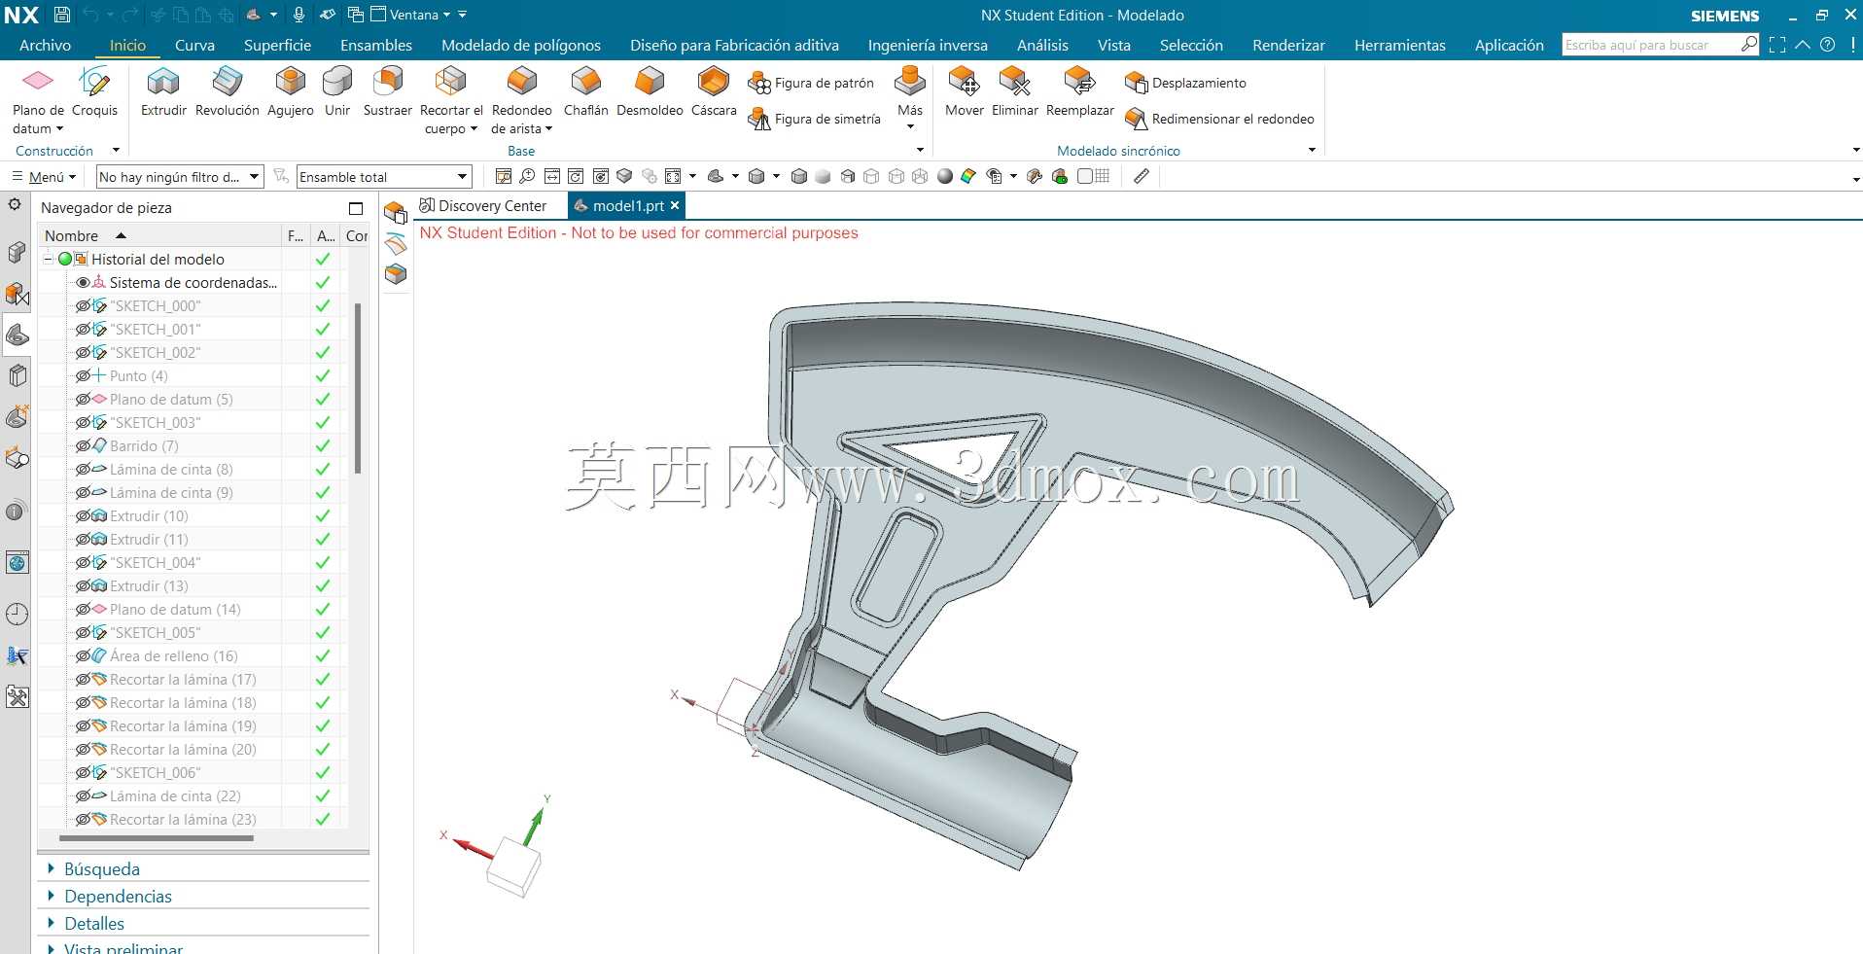1863x954 pixels.
Task: Start a new Croquis sketch
Action: click(94, 91)
